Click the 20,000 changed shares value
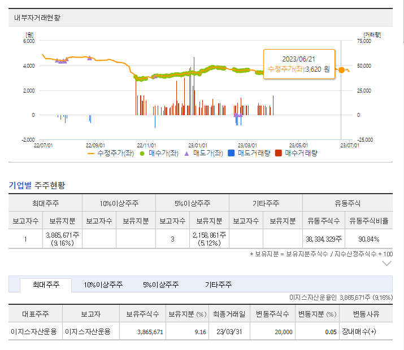This screenshot has height=350, width=404. (284, 332)
